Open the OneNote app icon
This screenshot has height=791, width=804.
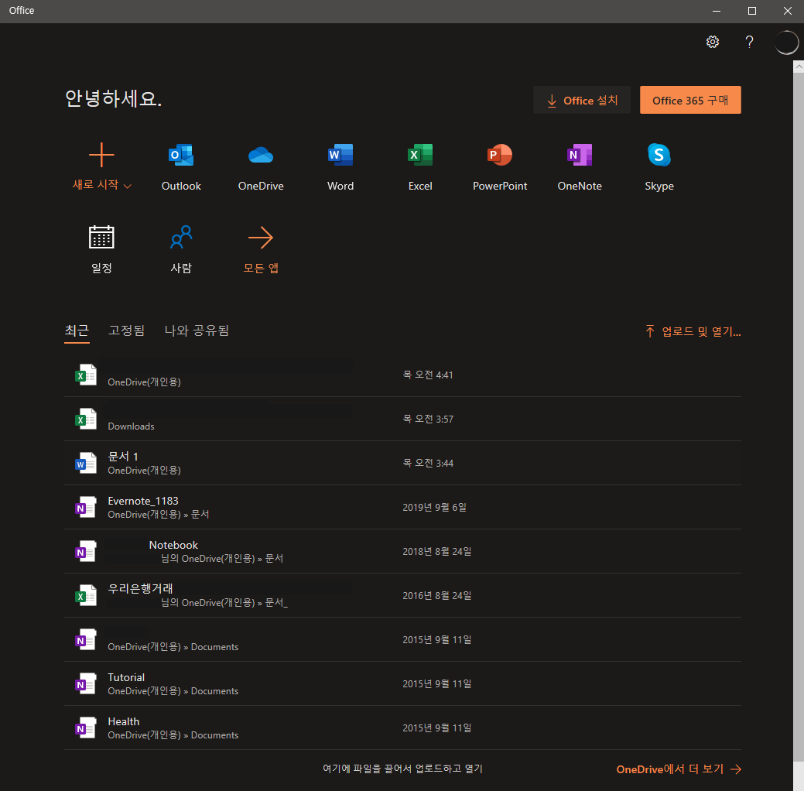(580, 155)
